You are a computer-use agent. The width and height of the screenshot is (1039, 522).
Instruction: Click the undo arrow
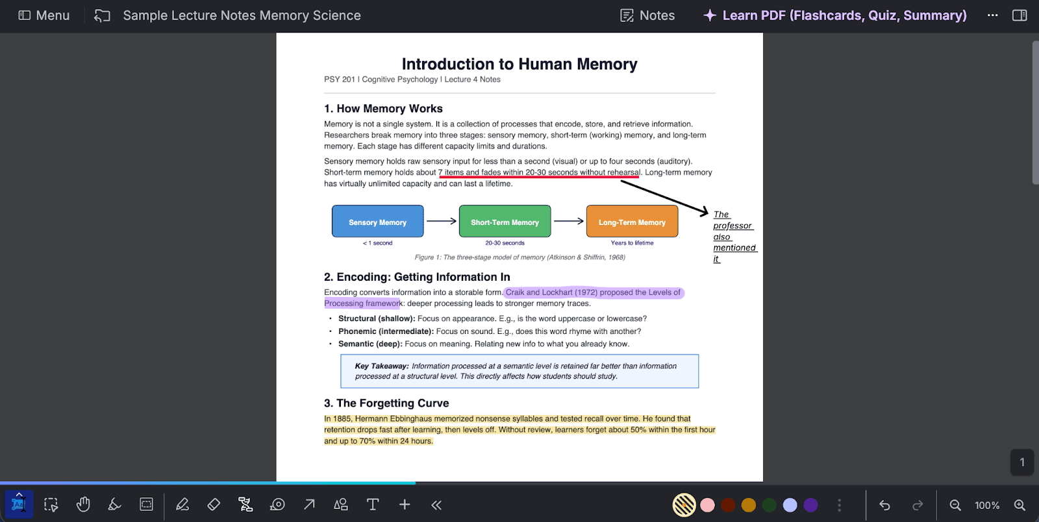884,505
